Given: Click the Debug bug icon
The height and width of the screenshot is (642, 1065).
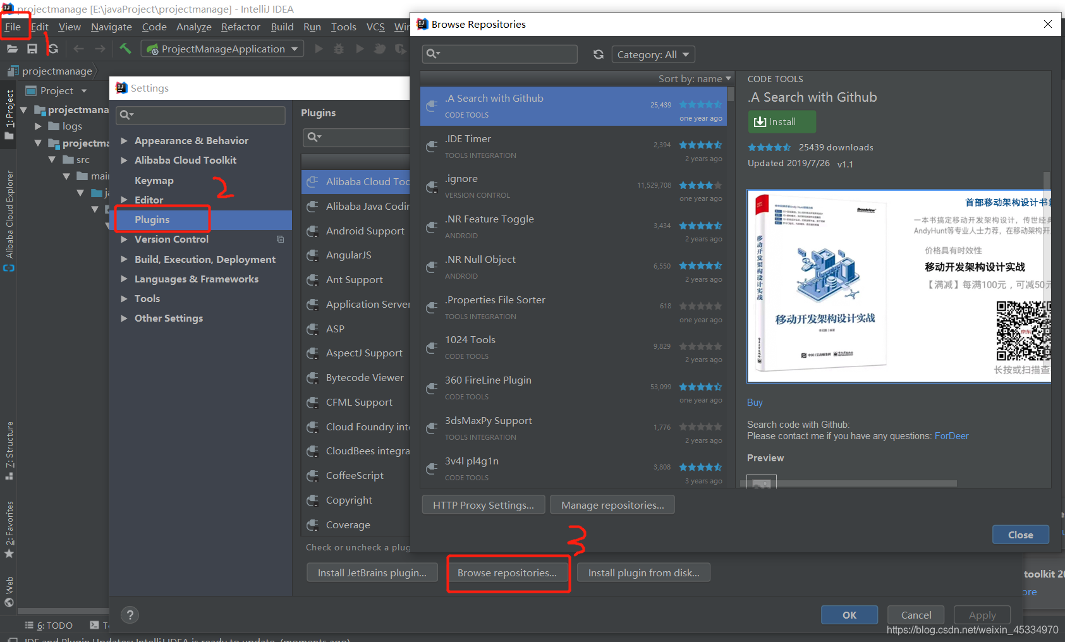Looking at the screenshot, I should pyautogui.click(x=339, y=49).
